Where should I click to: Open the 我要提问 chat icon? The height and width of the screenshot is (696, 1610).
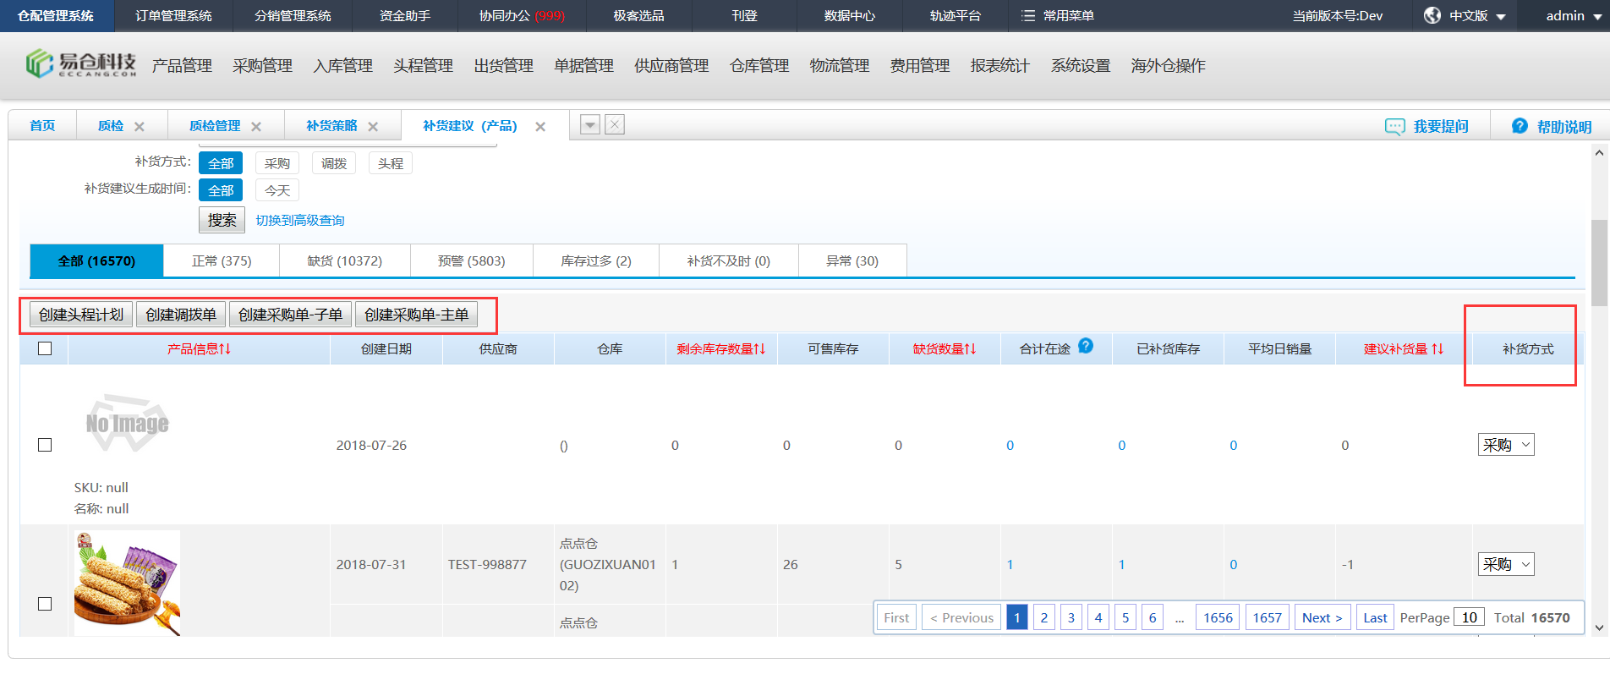[1394, 126]
